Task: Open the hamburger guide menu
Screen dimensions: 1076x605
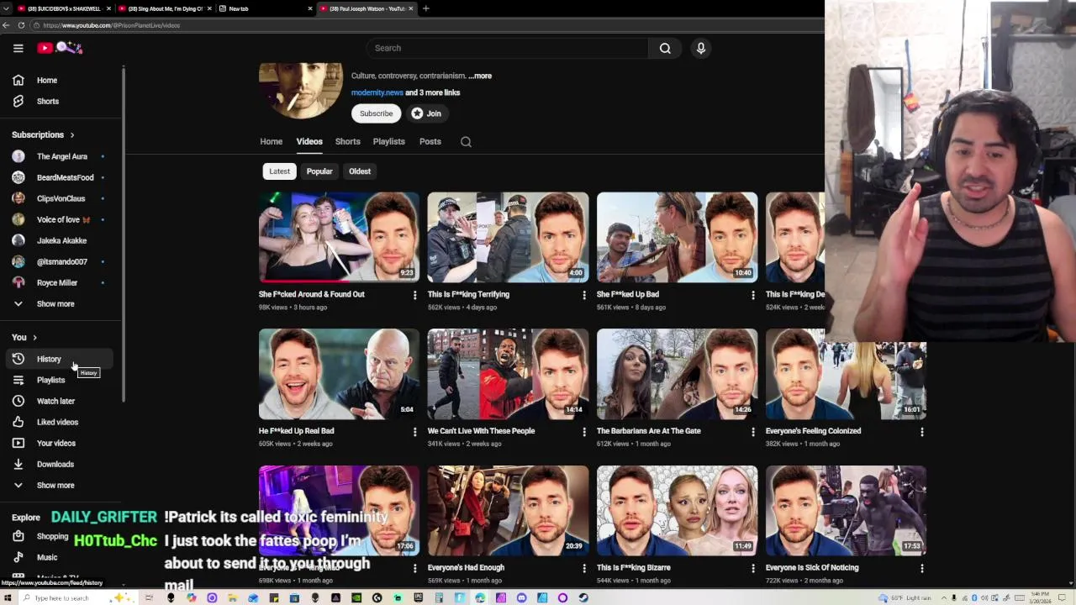Action: [x=18, y=48]
